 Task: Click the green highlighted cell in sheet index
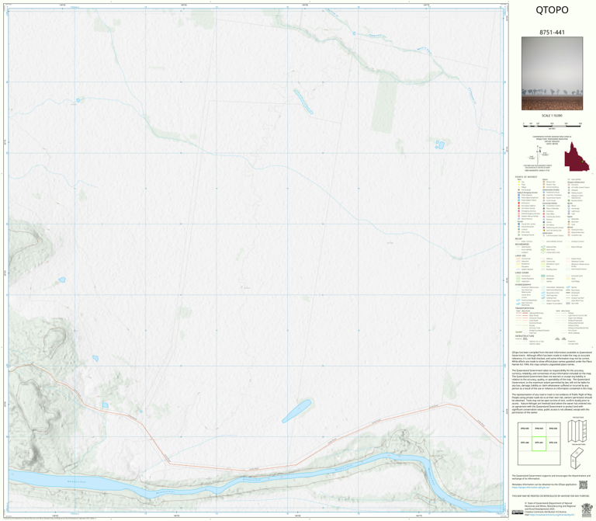pyautogui.click(x=539, y=443)
